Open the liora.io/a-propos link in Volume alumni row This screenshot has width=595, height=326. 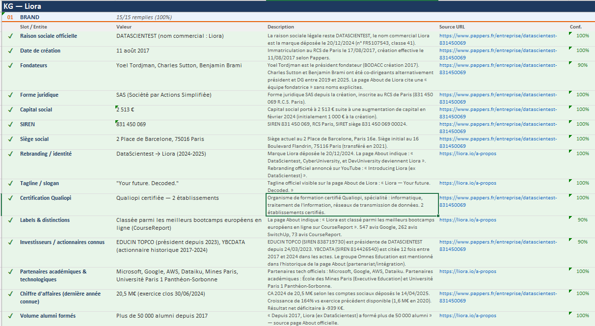pos(467,316)
